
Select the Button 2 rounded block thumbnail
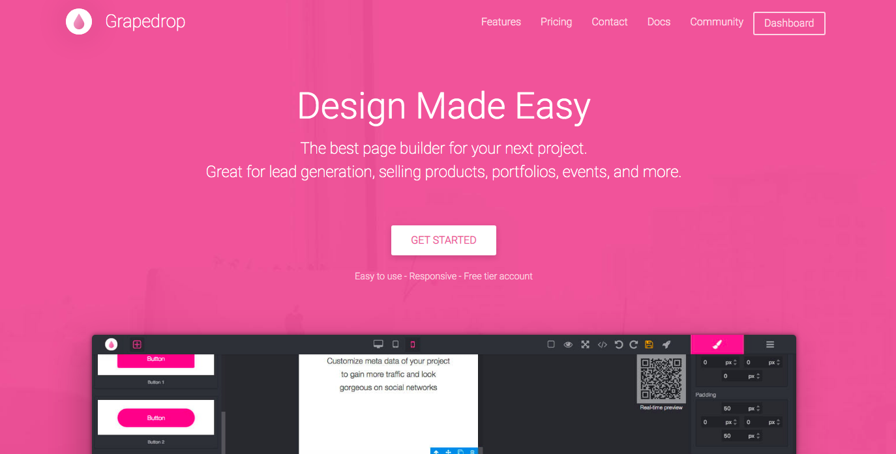[x=156, y=418]
